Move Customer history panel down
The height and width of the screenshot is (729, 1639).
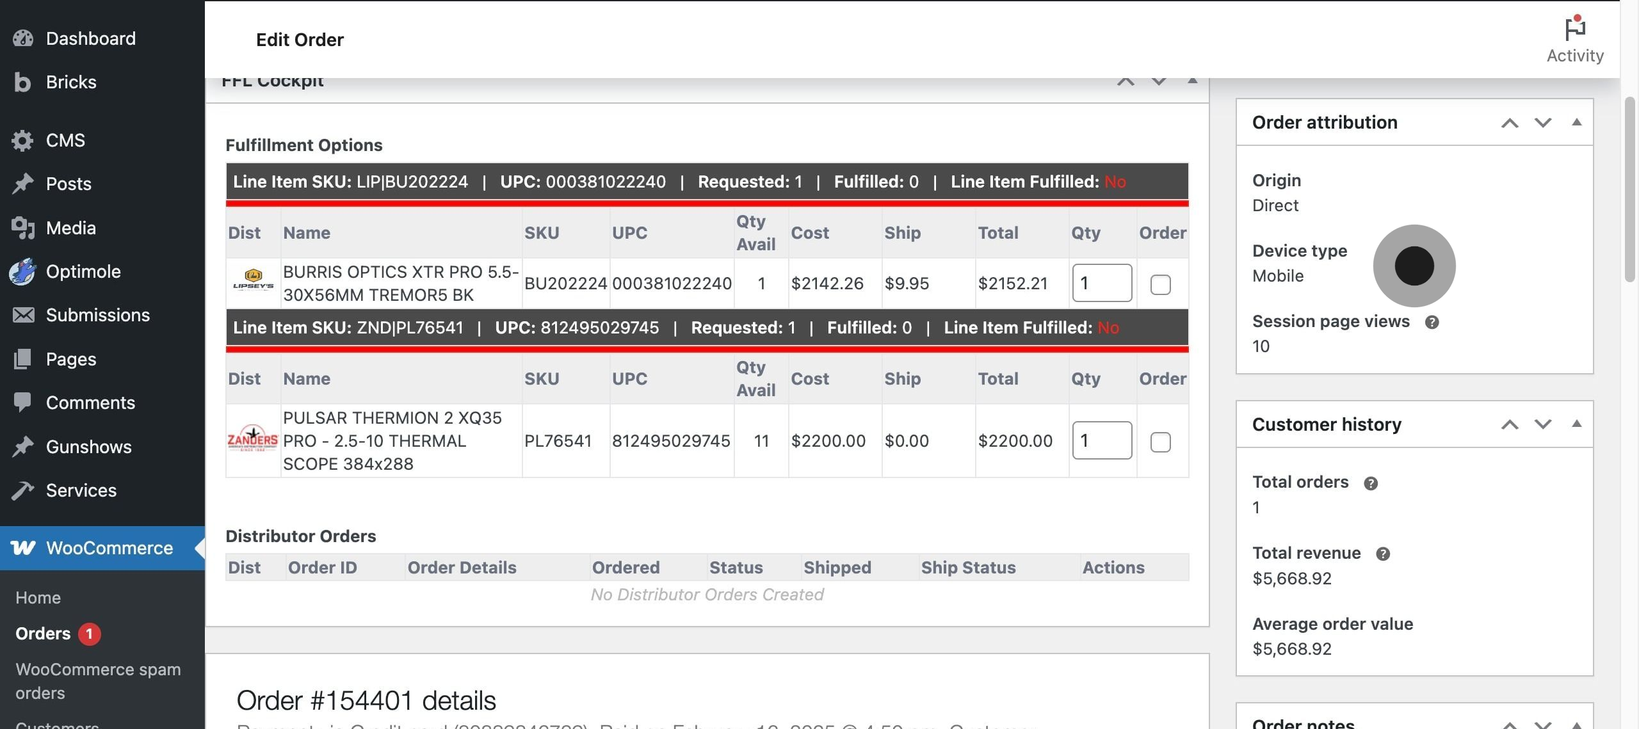(x=1543, y=424)
